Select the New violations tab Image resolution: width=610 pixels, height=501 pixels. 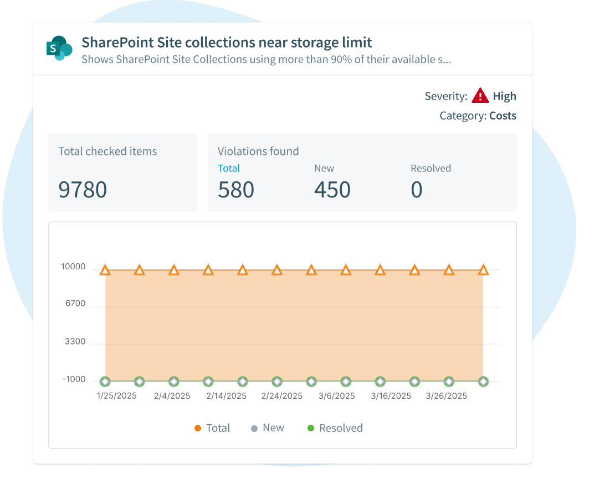click(x=324, y=168)
